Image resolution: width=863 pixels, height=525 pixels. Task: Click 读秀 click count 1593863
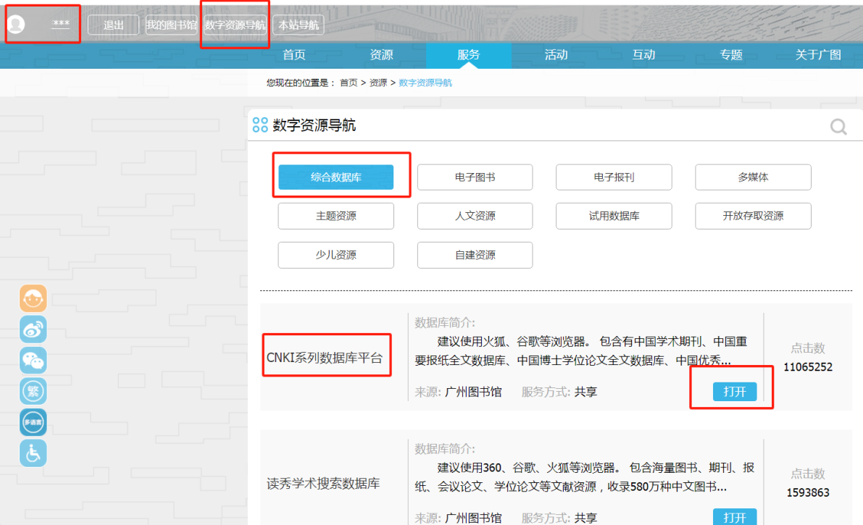click(807, 492)
